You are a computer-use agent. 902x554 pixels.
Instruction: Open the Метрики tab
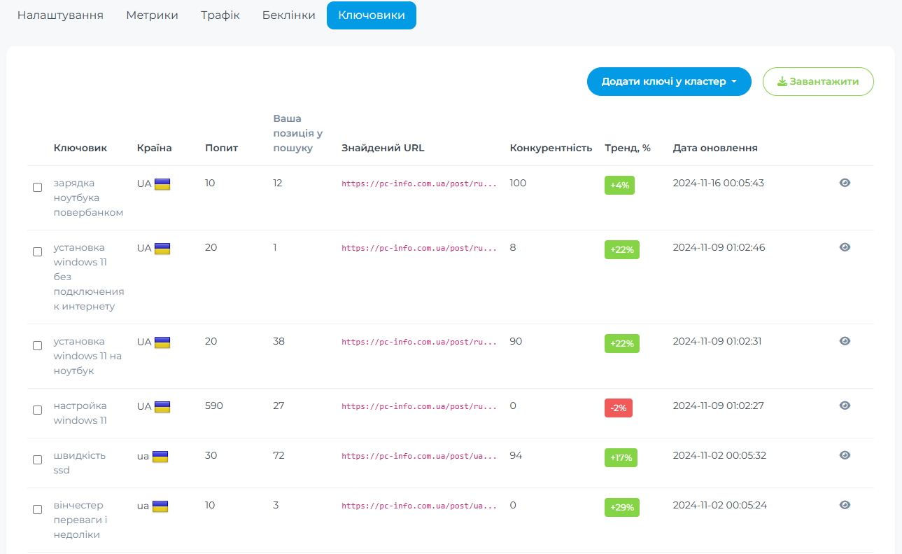[x=152, y=15]
